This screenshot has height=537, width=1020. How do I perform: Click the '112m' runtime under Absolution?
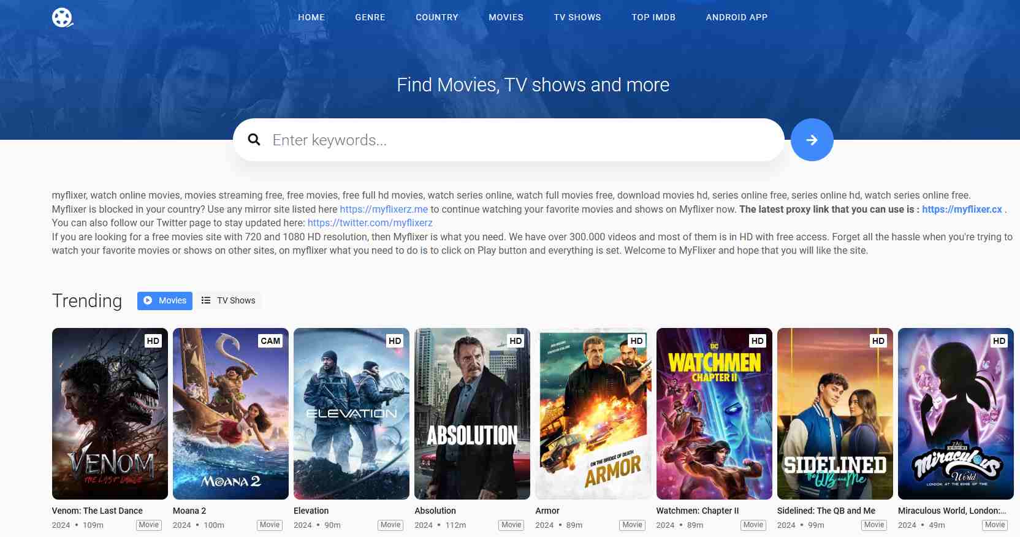pos(455,525)
